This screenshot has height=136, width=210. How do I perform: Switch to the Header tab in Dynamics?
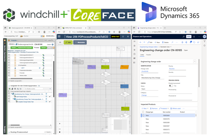point(148,55)
